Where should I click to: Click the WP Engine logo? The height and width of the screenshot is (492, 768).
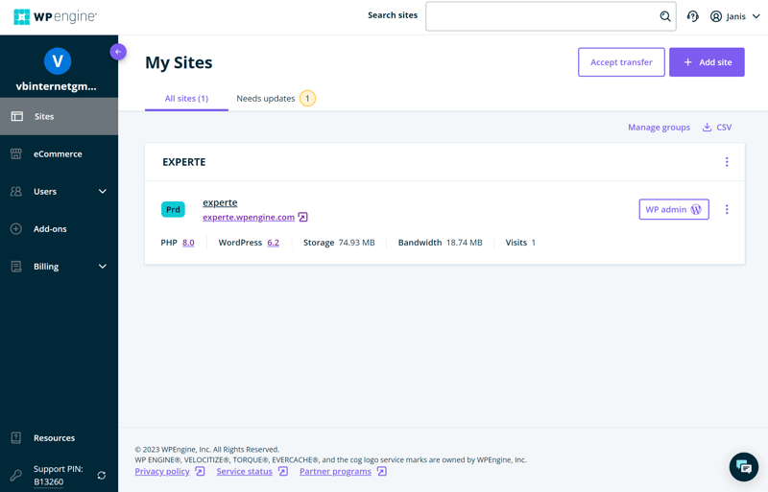click(55, 17)
